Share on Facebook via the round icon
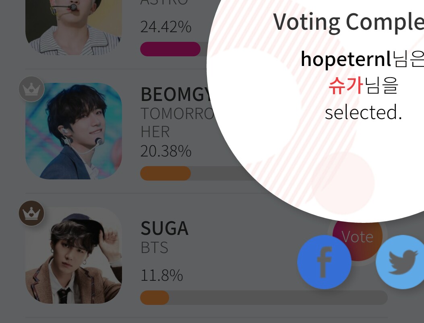Screen dimensions: 424x323 coord(324,262)
